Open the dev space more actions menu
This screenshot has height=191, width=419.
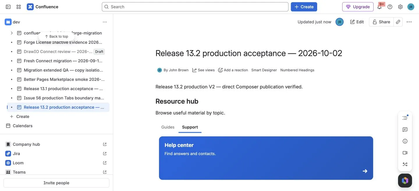click(105, 22)
